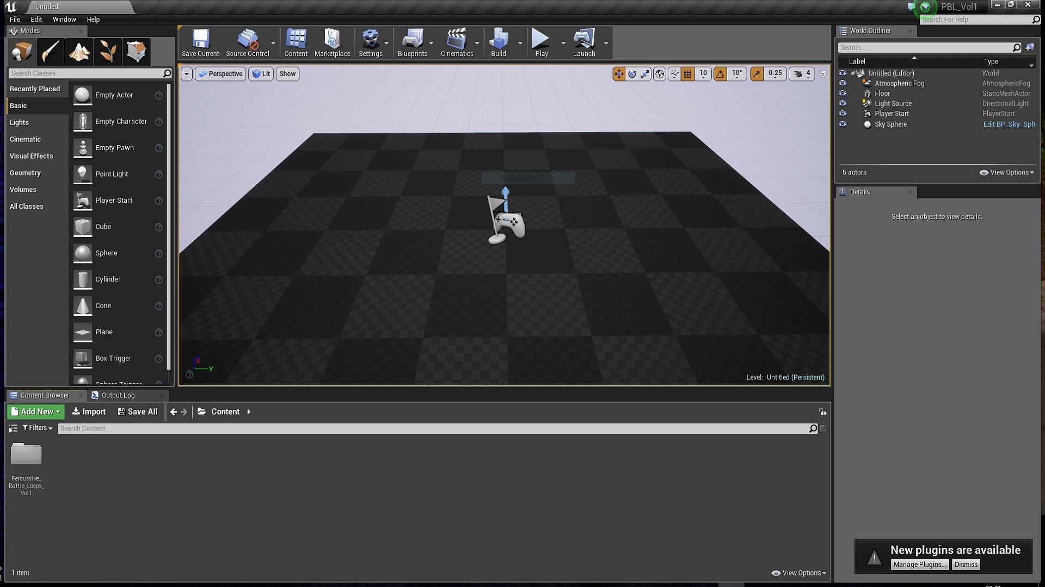
Task: Open the viewport options dropdown arrow
Action: point(186,74)
